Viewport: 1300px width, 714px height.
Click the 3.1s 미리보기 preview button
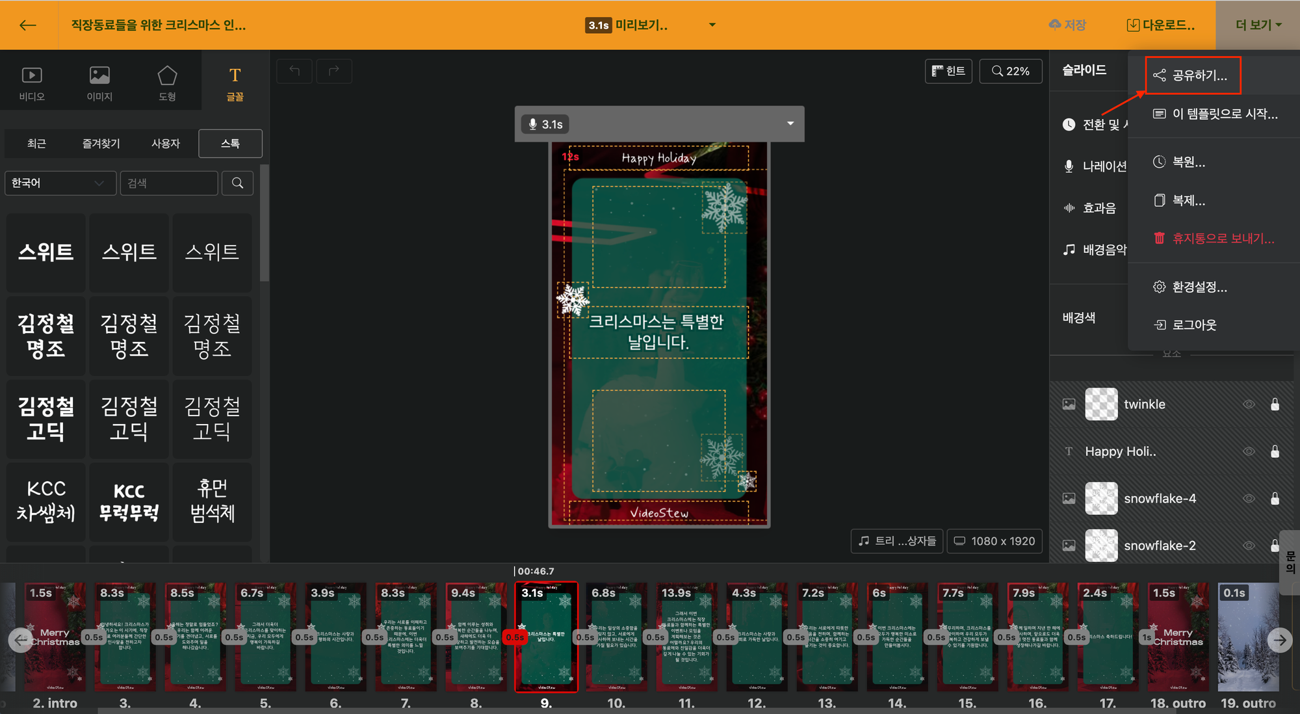(x=627, y=25)
